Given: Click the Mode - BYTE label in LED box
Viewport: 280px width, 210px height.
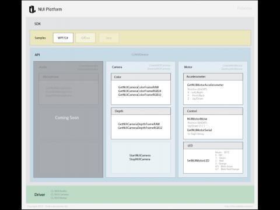Looking at the screenshot, I should (222, 152).
